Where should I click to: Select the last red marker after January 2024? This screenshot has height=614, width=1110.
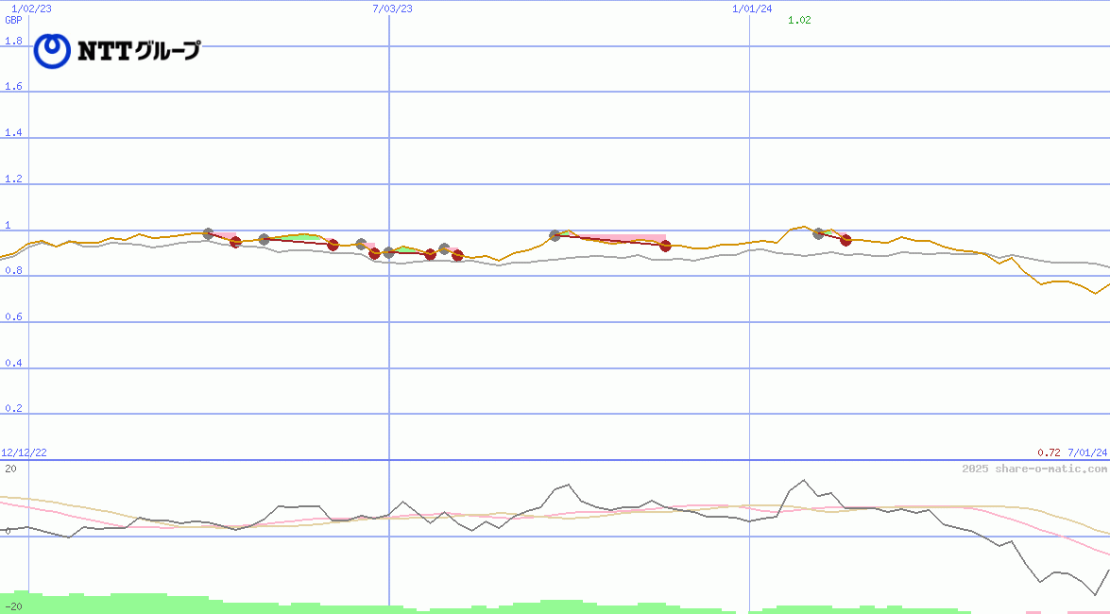click(846, 240)
